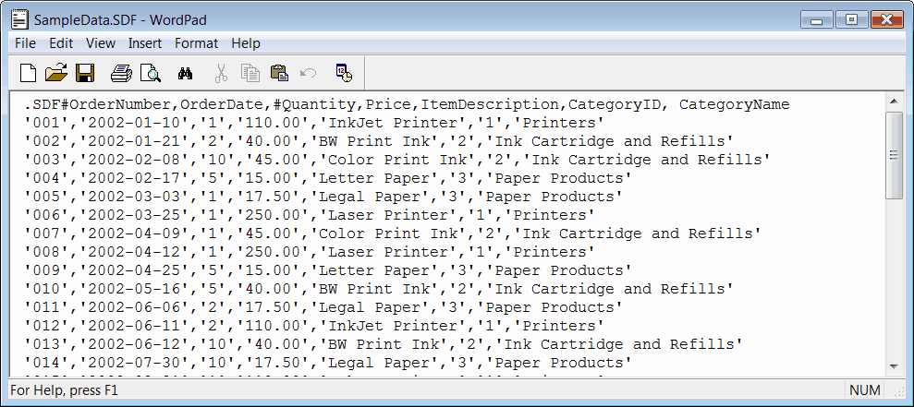Maximize the WordPad window
914x407 pixels.
852,20
